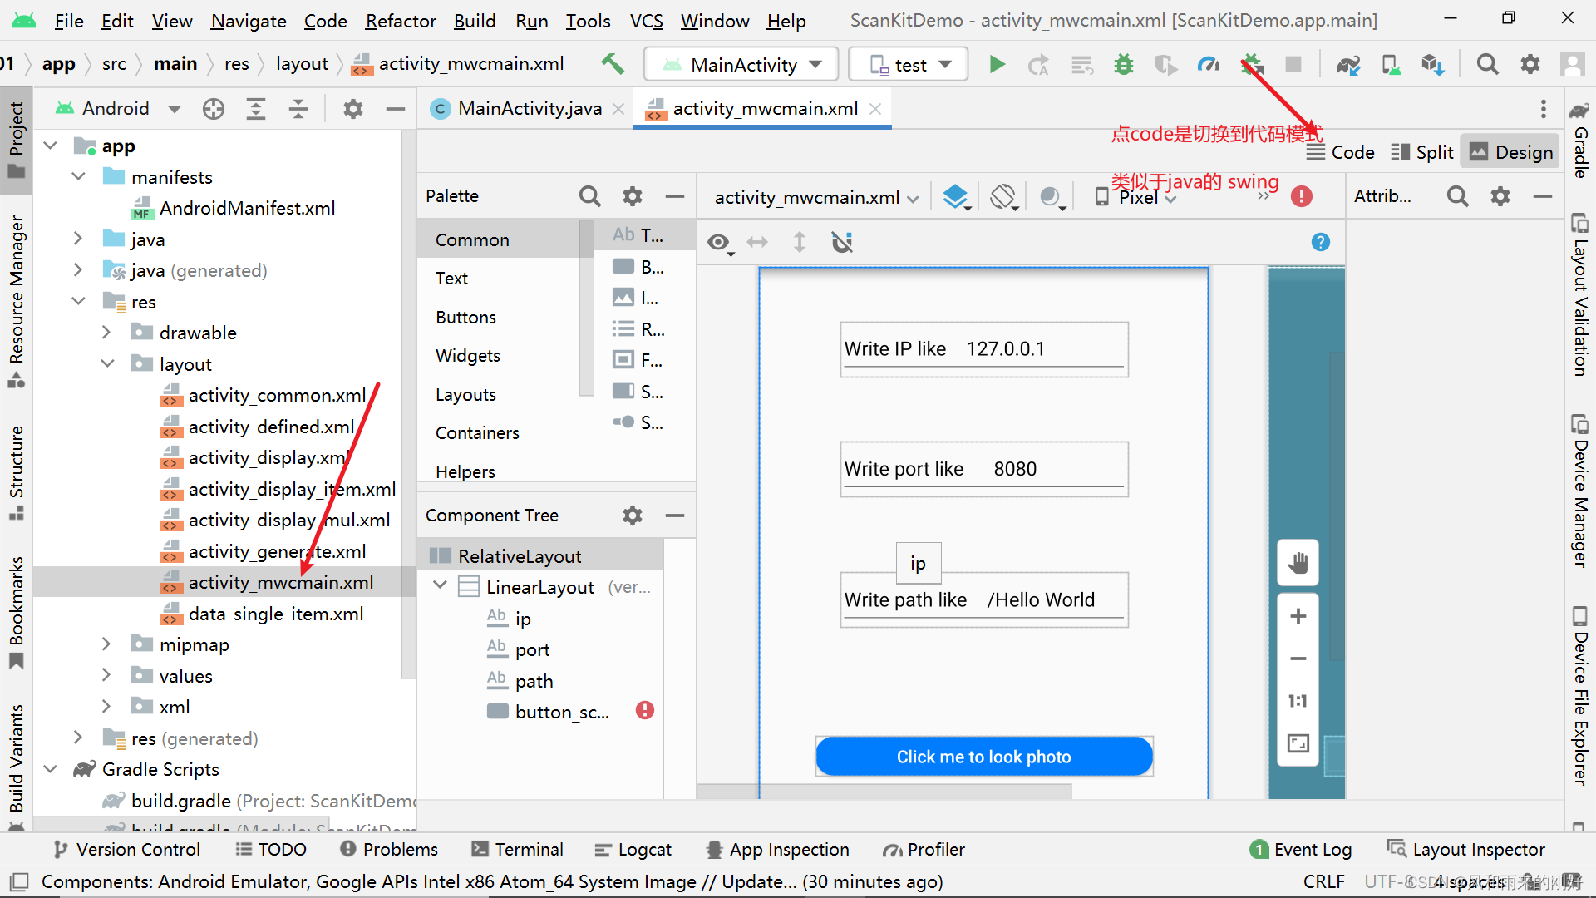1596x898 pixels.
Task: Click the Sync Project with Gradle icon
Action: pyautogui.click(x=1347, y=64)
